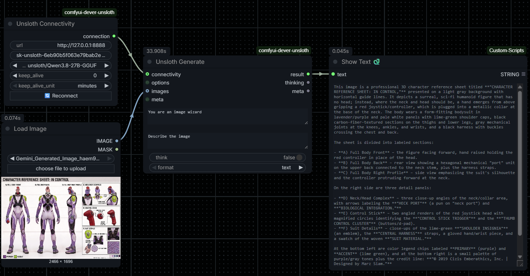Click the IMAGE output socket
Screen dimensions: 530x276
(x=117, y=141)
